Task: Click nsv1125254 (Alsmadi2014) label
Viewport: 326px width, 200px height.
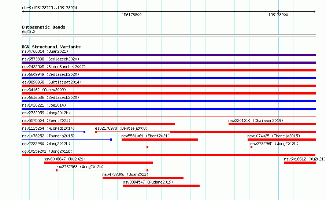Action: [x=48, y=128]
